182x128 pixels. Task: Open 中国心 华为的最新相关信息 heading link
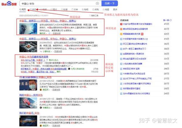point(34,57)
